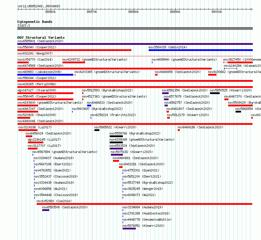The width and height of the screenshot is (261, 240).
Task: Click the nsv556045 (Cooper2011) label
Action: (37, 96)
